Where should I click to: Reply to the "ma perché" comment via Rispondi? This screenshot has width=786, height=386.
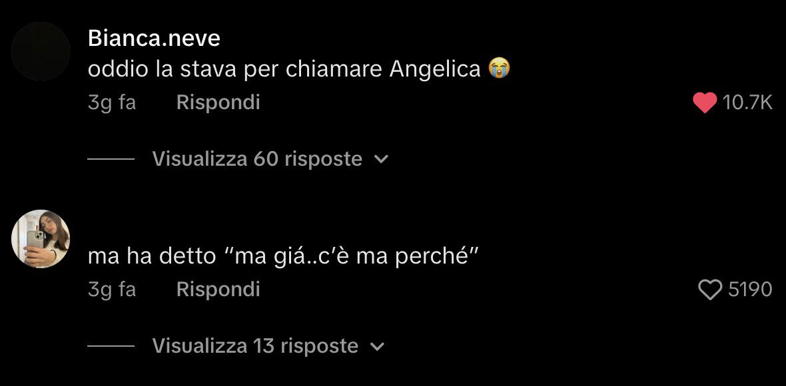(x=218, y=289)
